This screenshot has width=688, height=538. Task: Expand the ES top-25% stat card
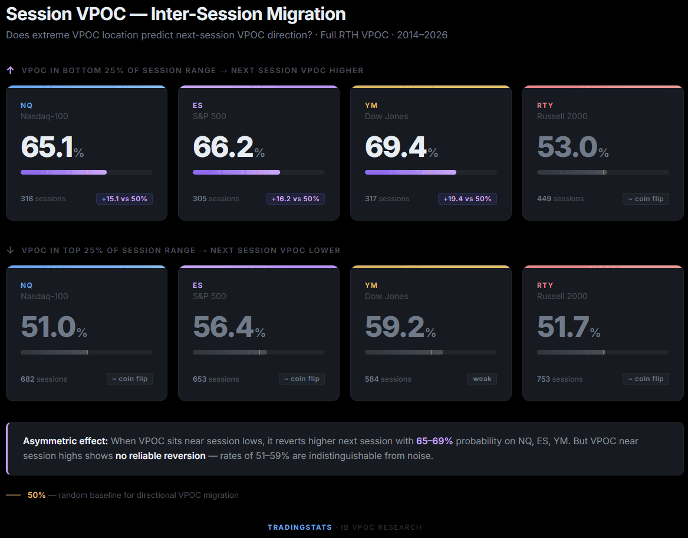[259, 332]
